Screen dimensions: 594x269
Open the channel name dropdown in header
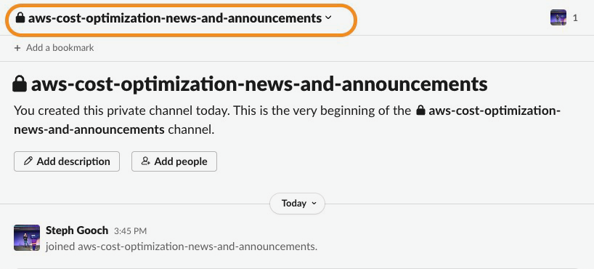click(174, 18)
